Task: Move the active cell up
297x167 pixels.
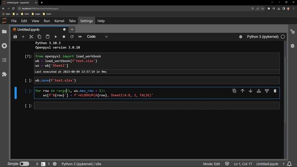Action: 242,91
